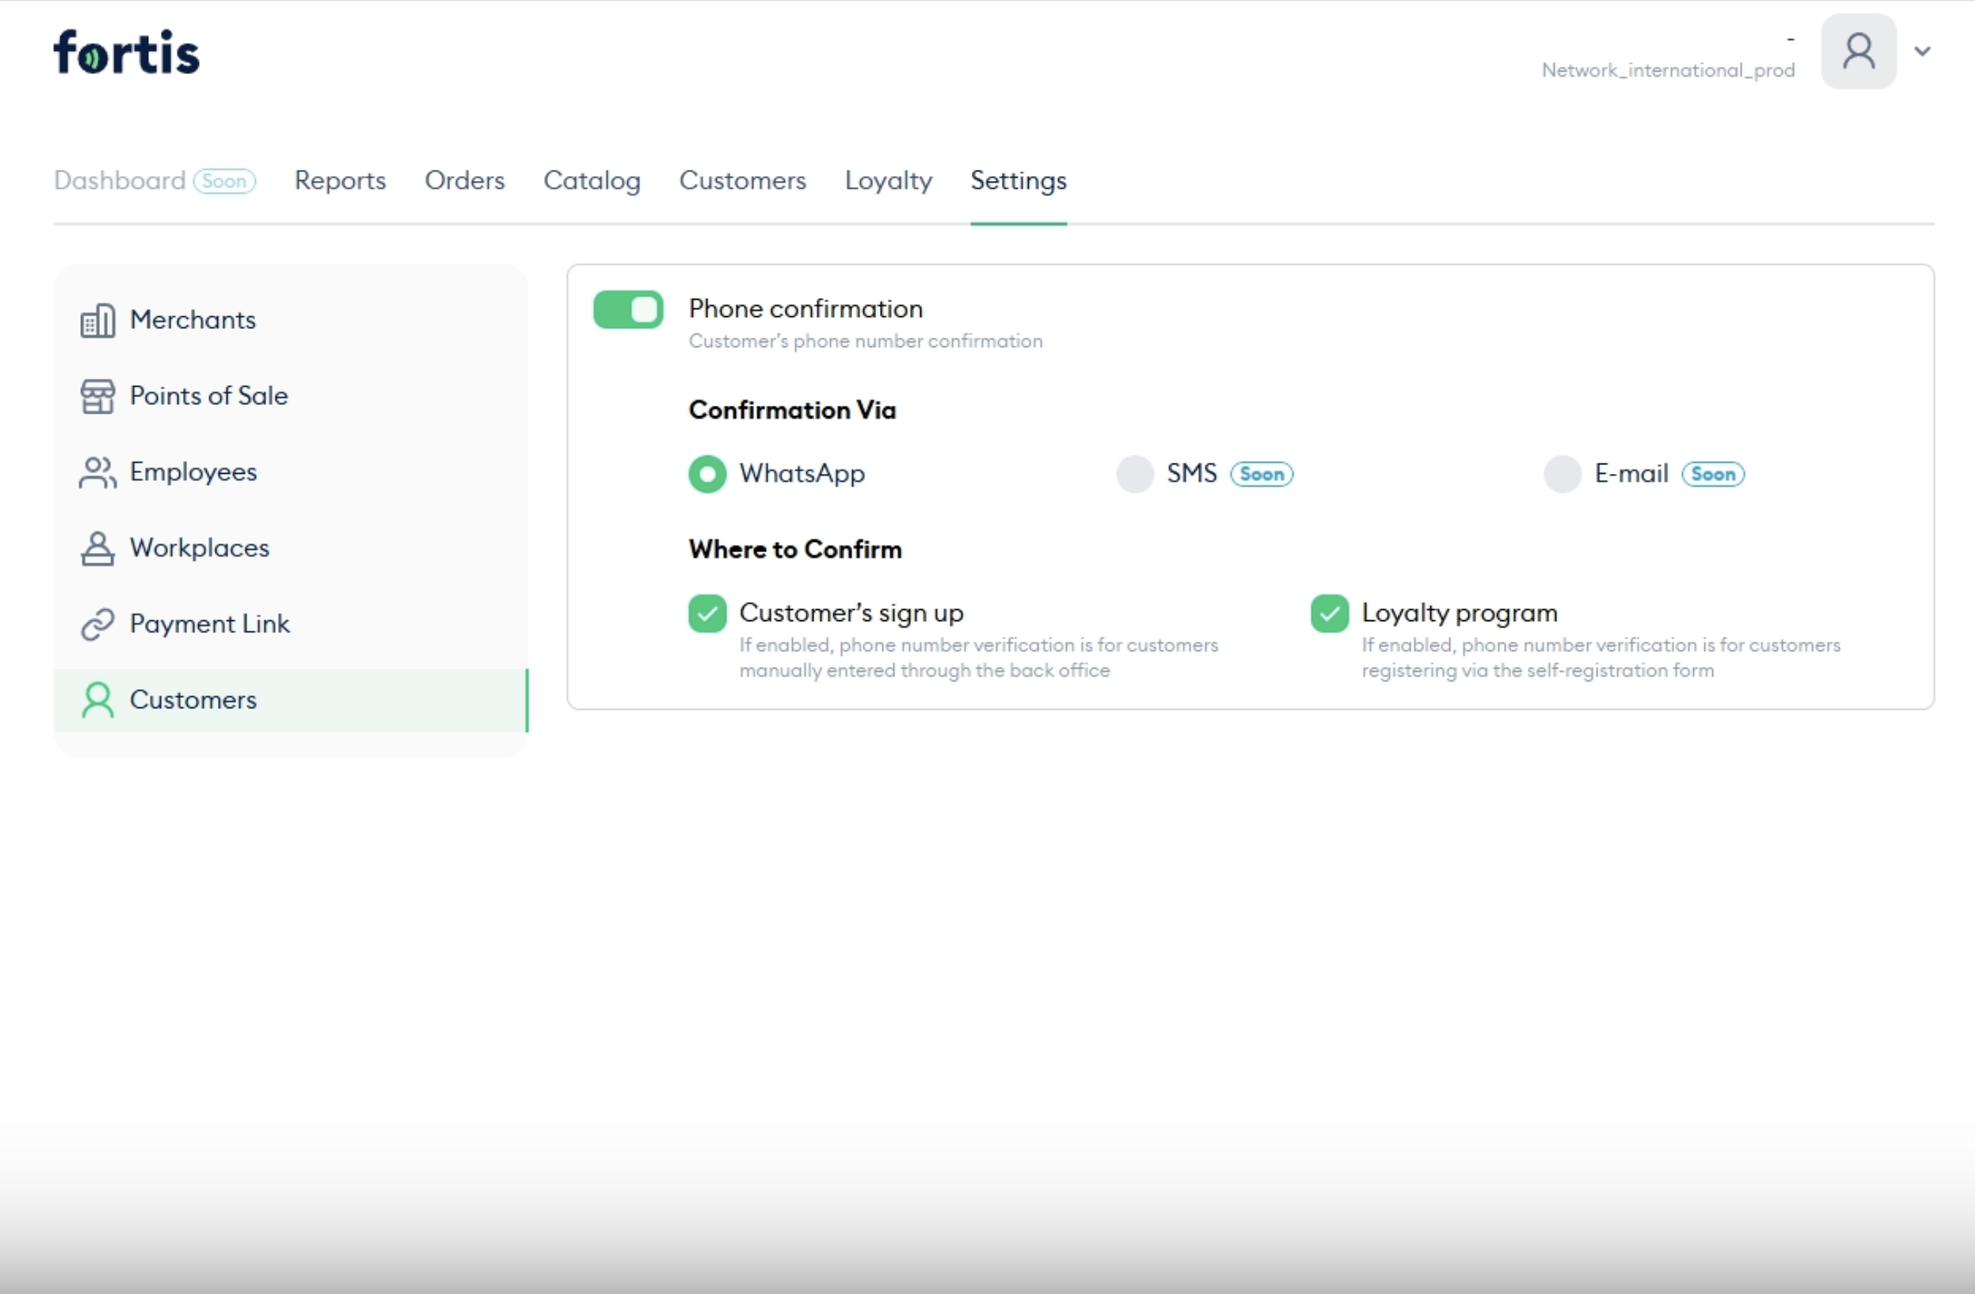The width and height of the screenshot is (1975, 1294).
Task: Open the Orders tab
Action: point(464,180)
